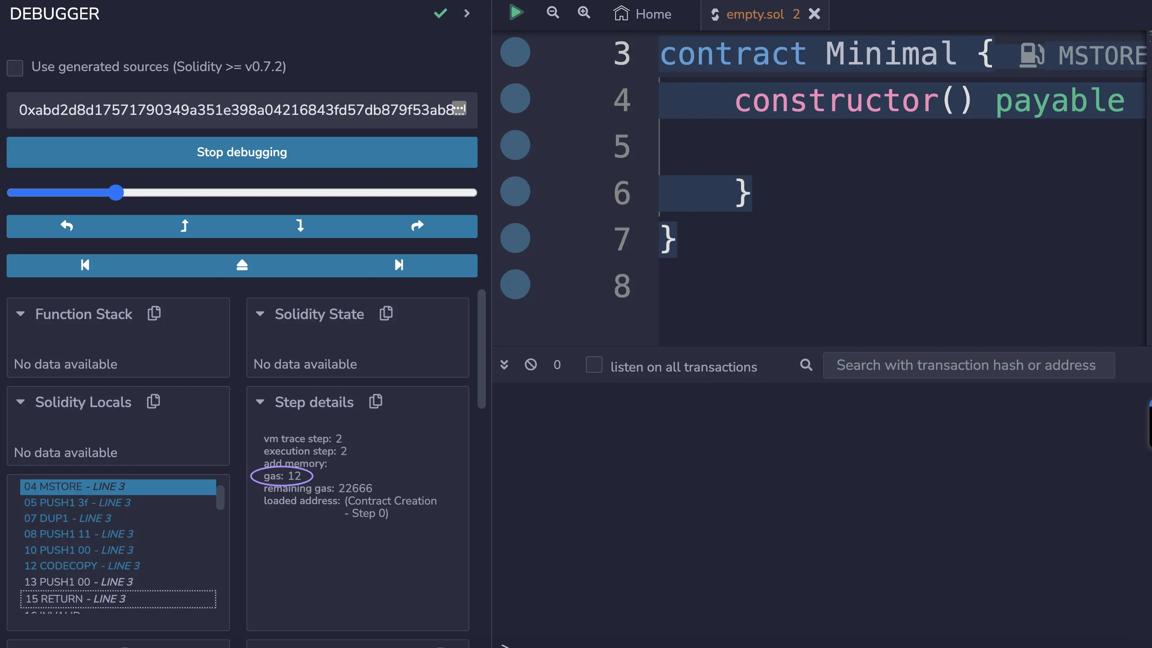Click the step-into debugger icon

(x=299, y=226)
